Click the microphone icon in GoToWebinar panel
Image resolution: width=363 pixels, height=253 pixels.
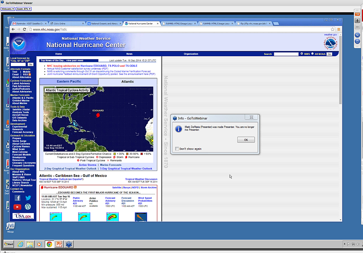tap(357, 21)
